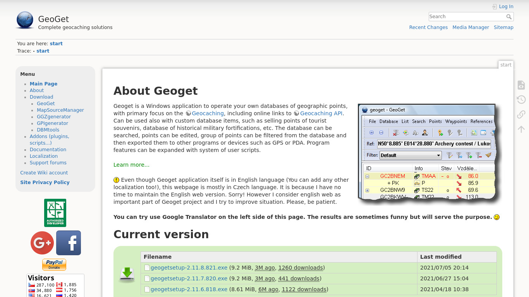This screenshot has height=297, width=529.
Task: Open Localization in sidebar menu
Action: coord(44,156)
